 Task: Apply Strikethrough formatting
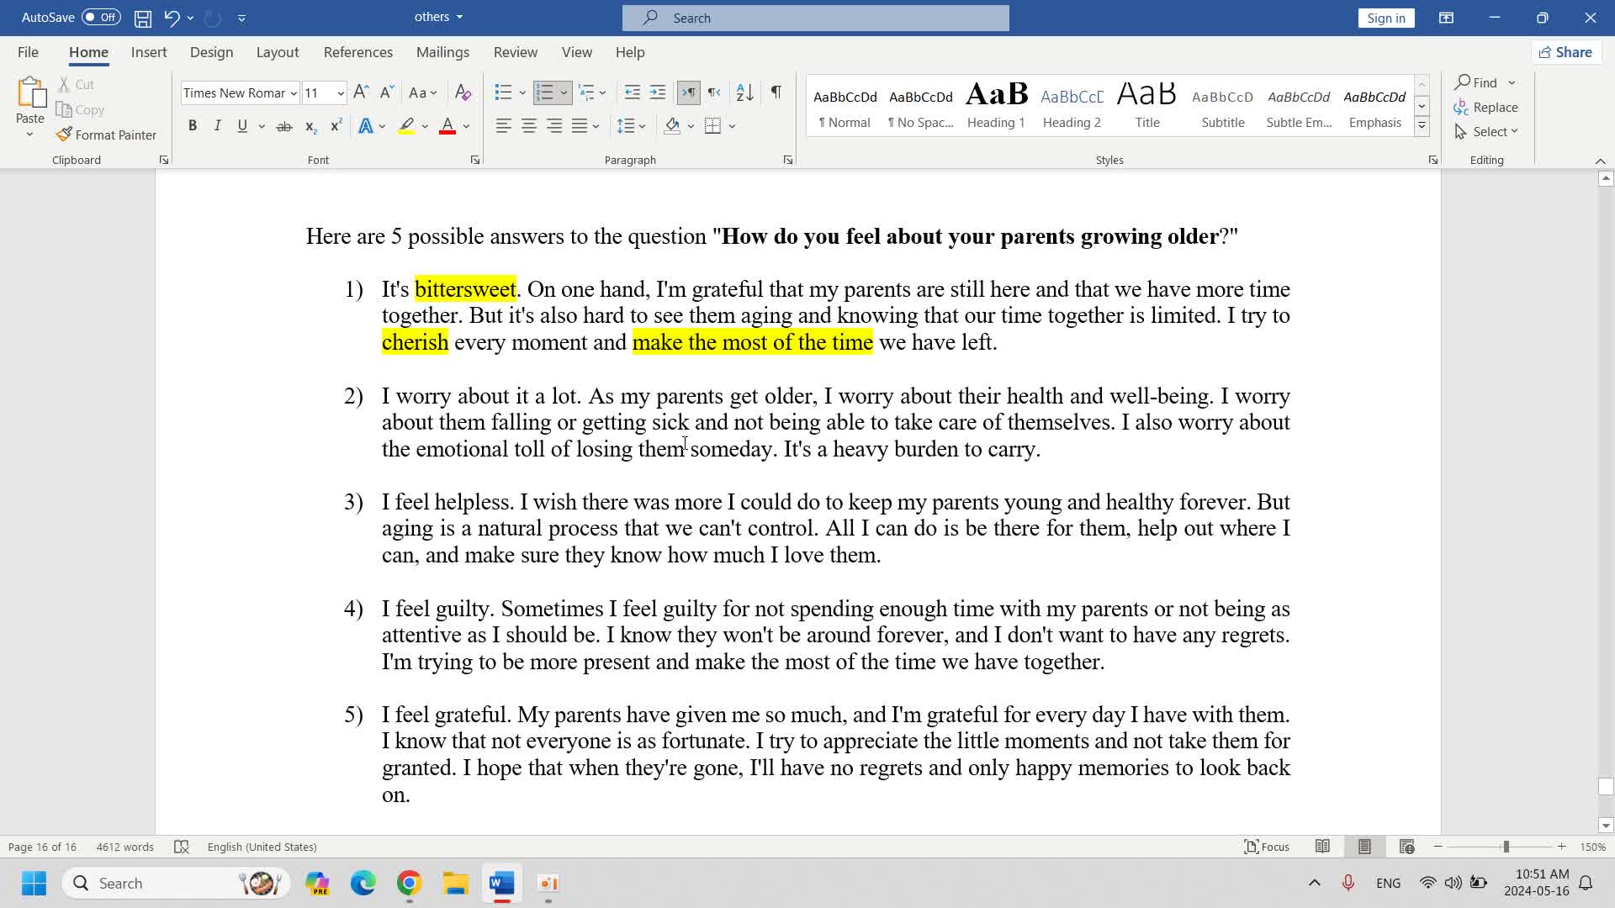pyautogui.click(x=284, y=126)
